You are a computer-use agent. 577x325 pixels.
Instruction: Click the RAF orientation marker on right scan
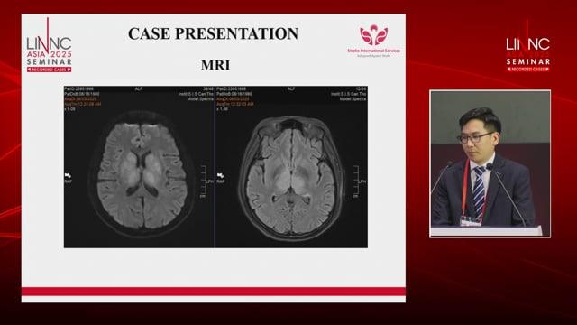(x=220, y=178)
